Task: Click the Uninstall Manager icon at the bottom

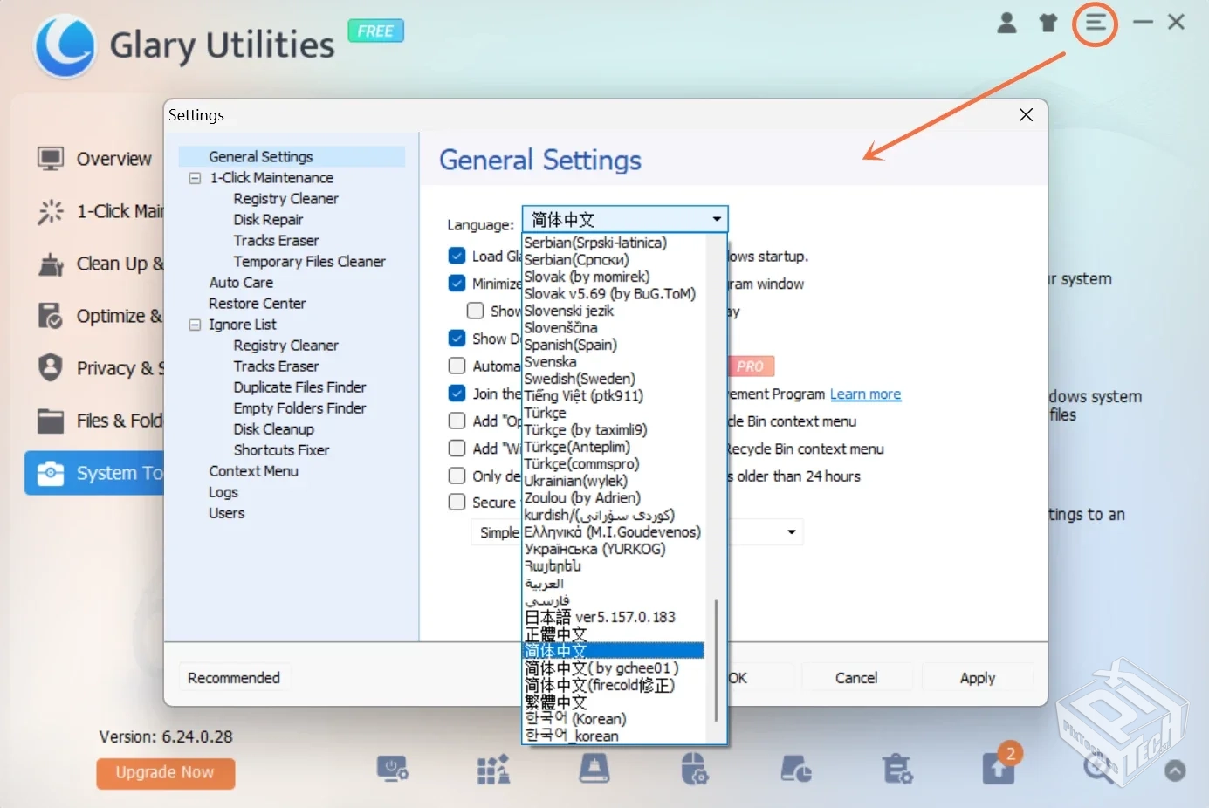Action: click(x=493, y=770)
